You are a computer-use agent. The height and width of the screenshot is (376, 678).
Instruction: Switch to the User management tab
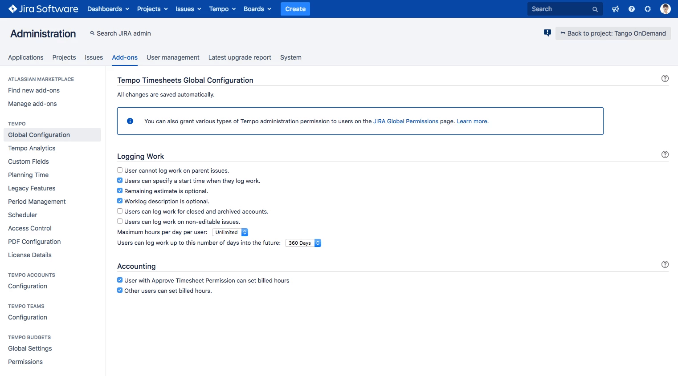(x=173, y=57)
